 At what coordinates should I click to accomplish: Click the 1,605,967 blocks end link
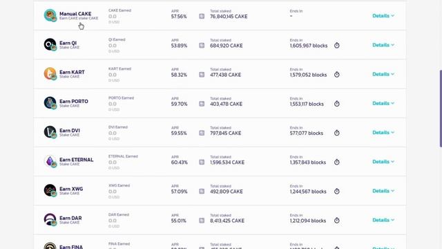coord(309,46)
